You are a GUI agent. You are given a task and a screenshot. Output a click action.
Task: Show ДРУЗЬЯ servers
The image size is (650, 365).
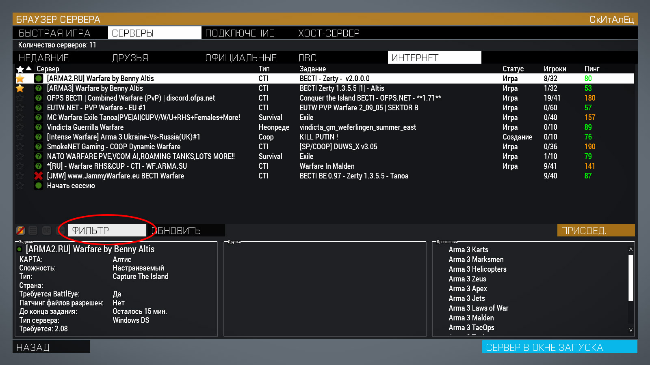pyautogui.click(x=155, y=58)
